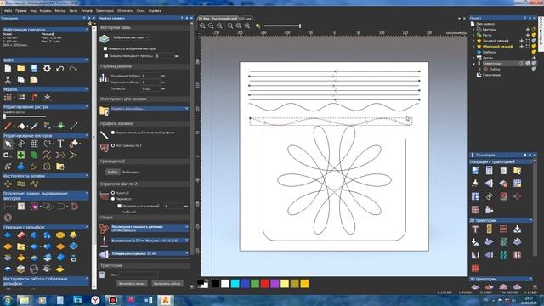Expand the safe Z 10 mm bar
Viewport: 544px width, 306px height.
coord(150,241)
